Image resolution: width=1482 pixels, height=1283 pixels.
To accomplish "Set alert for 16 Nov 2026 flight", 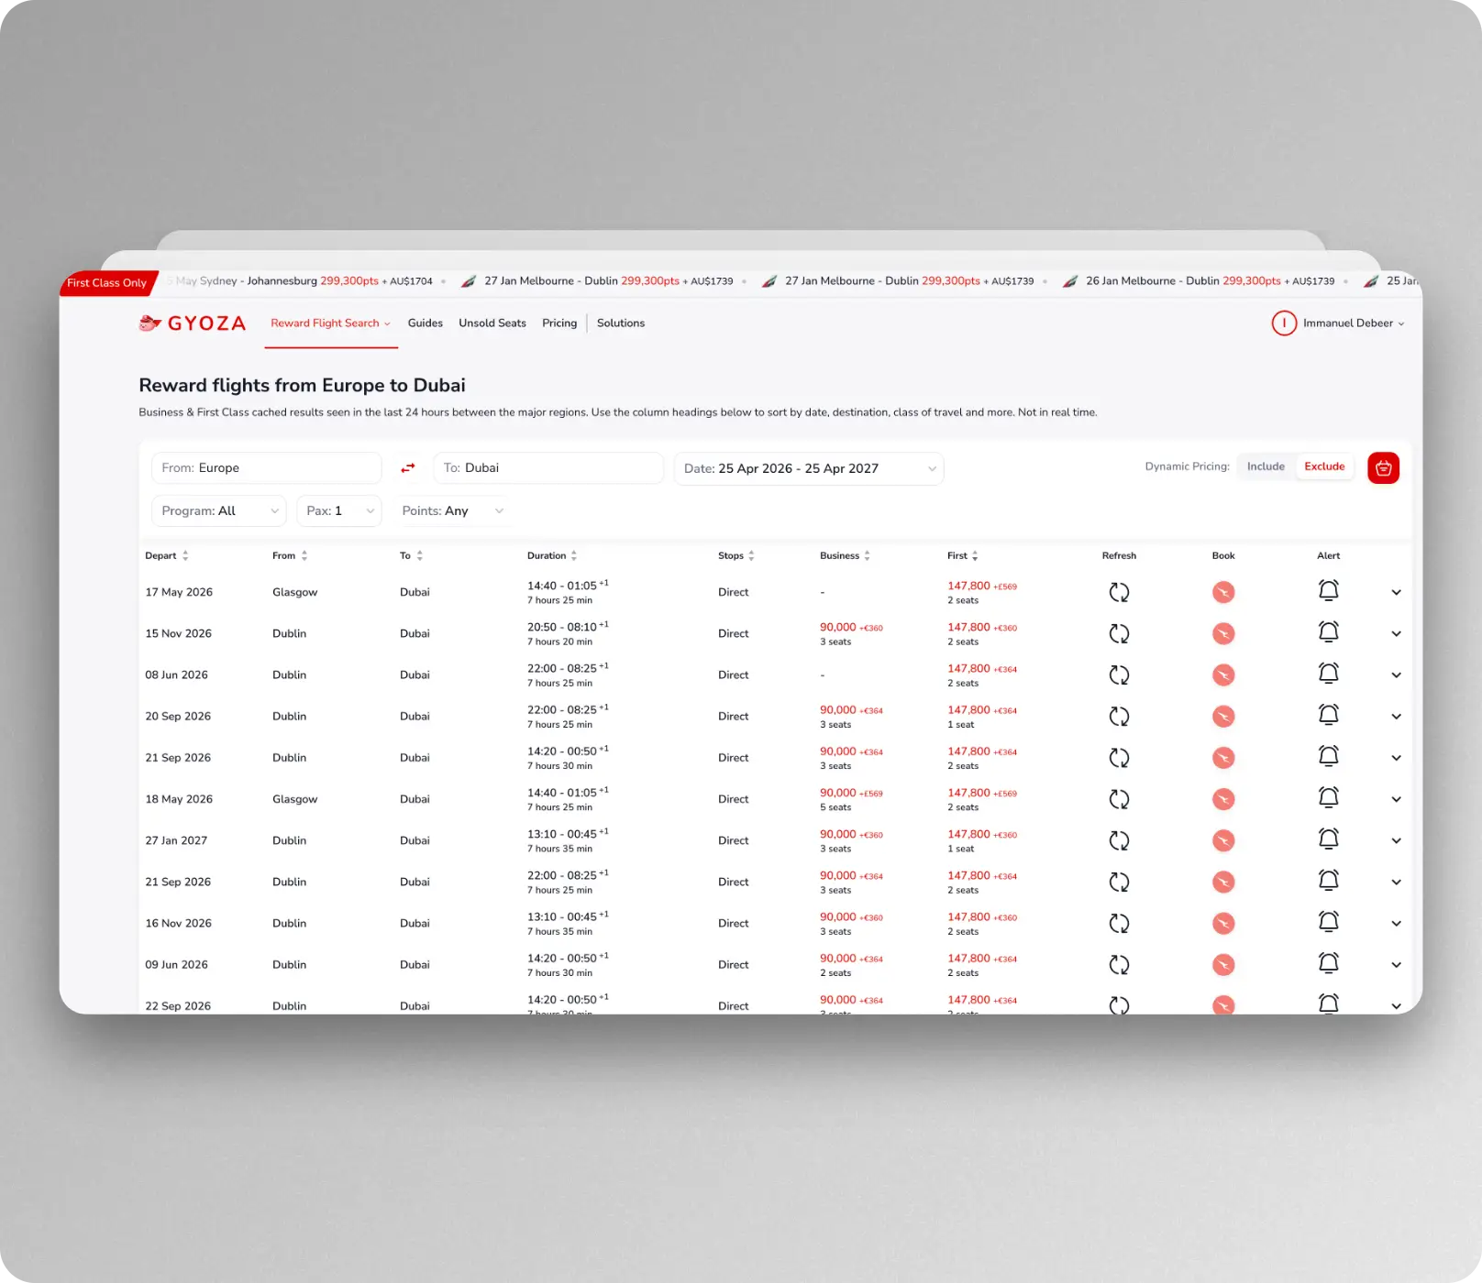I will pyautogui.click(x=1329, y=922).
